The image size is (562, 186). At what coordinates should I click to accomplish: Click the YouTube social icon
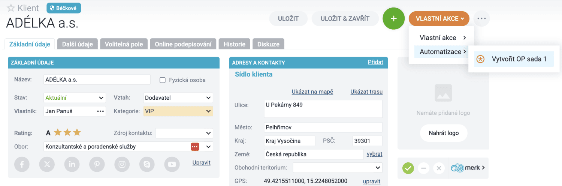pyautogui.click(x=172, y=164)
